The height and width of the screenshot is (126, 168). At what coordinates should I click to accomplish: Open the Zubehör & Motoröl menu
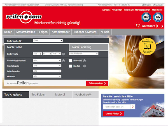(85, 32)
